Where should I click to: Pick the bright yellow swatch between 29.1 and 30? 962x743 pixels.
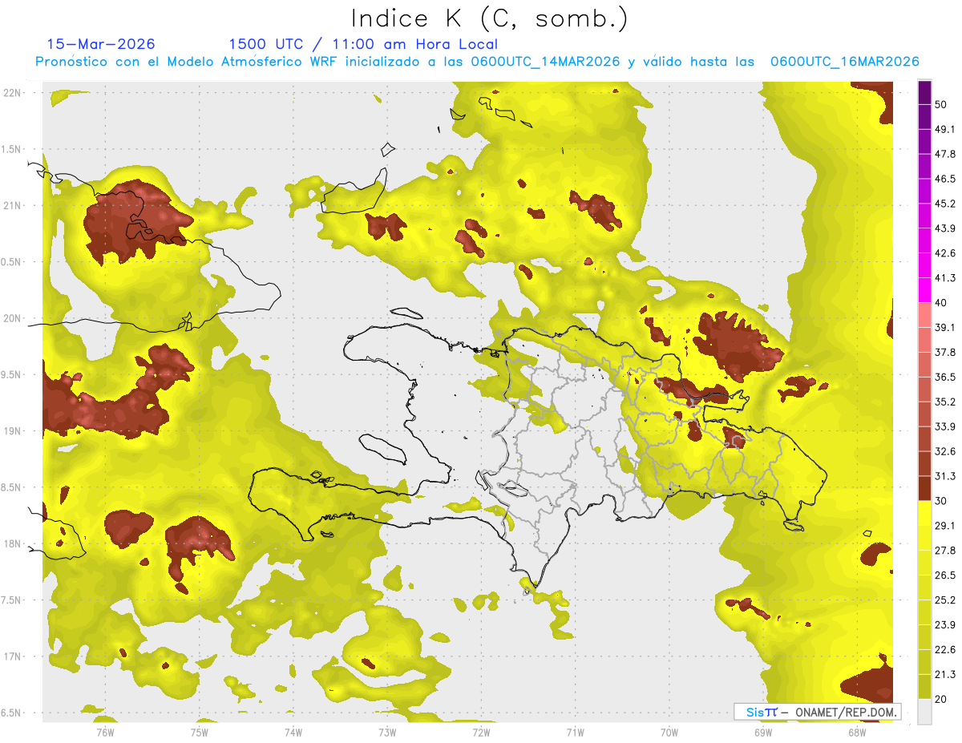pyautogui.click(x=924, y=514)
